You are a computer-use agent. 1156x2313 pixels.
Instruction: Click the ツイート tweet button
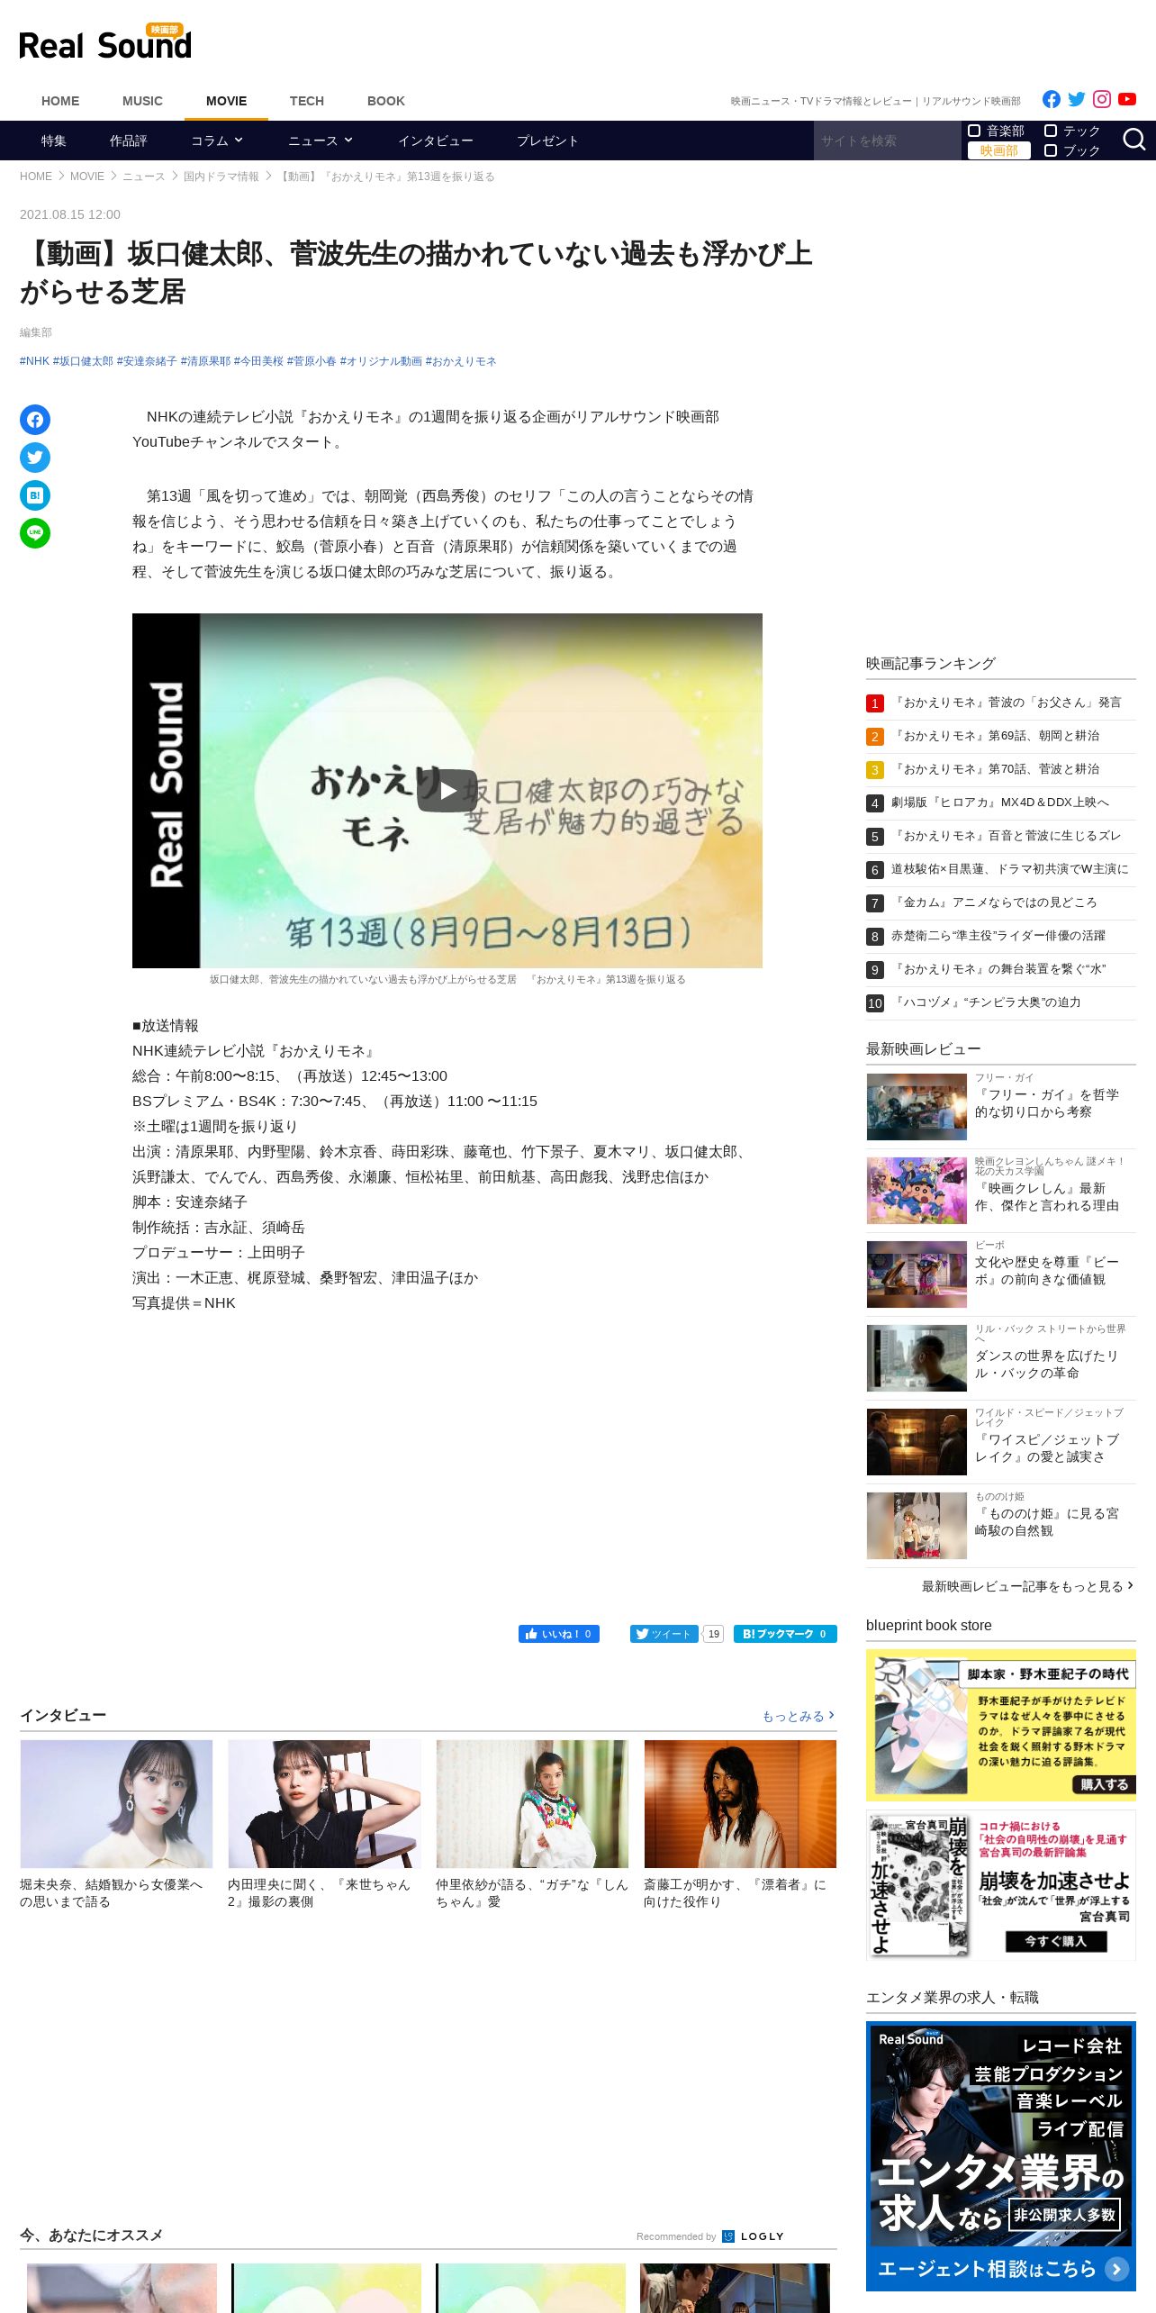[x=664, y=1634]
